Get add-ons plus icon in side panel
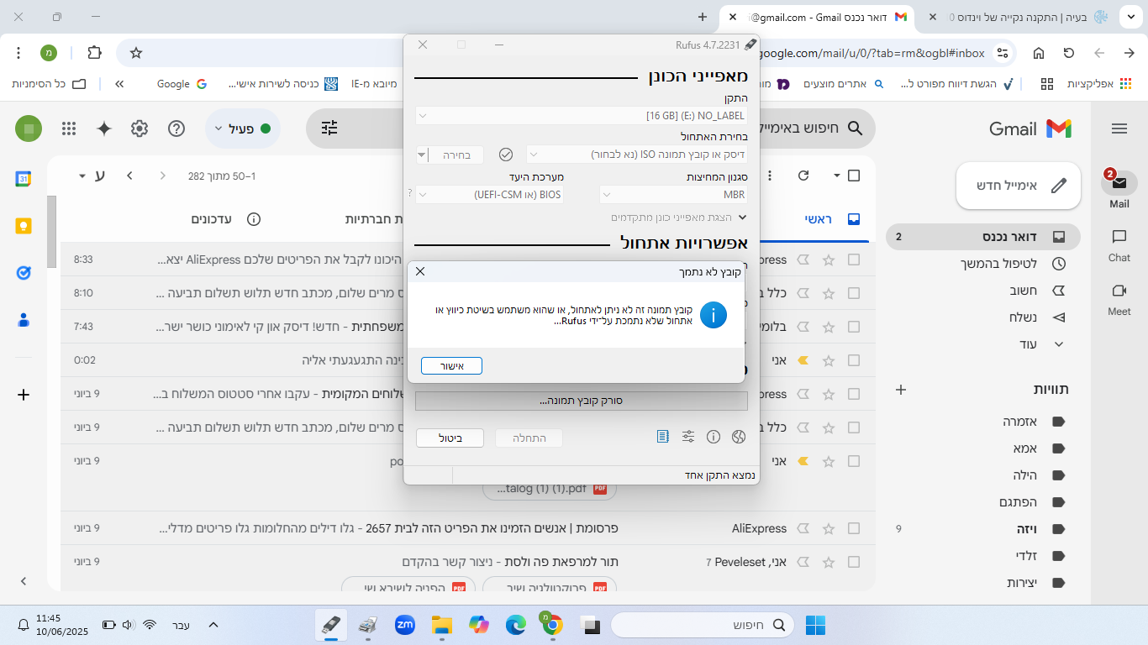1148x645 pixels. click(x=24, y=395)
